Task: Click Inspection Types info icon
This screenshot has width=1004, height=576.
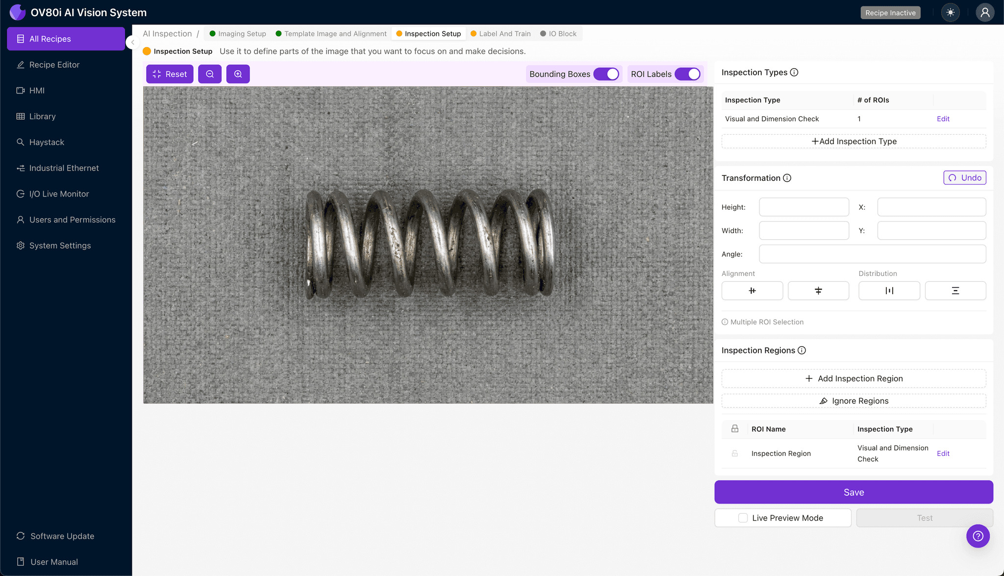Action: pyautogui.click(x=794, y=73)
